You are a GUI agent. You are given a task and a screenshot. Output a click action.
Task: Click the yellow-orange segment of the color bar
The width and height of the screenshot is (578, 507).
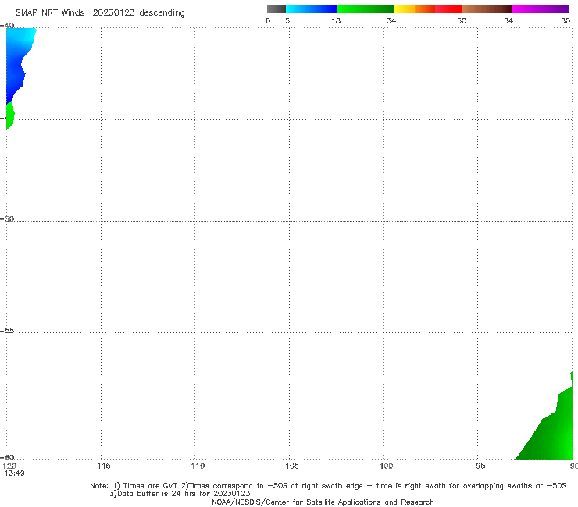click(414, 9)
